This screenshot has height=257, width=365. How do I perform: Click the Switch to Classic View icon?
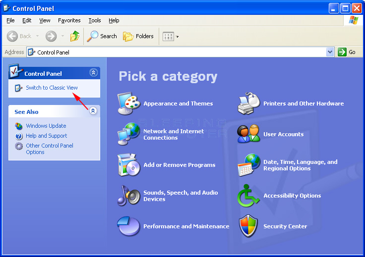coord(18,88)
